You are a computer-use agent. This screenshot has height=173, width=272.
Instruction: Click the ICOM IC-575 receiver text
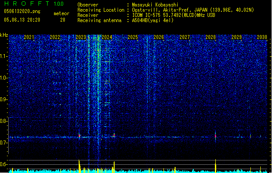click(x=173, y=15)
